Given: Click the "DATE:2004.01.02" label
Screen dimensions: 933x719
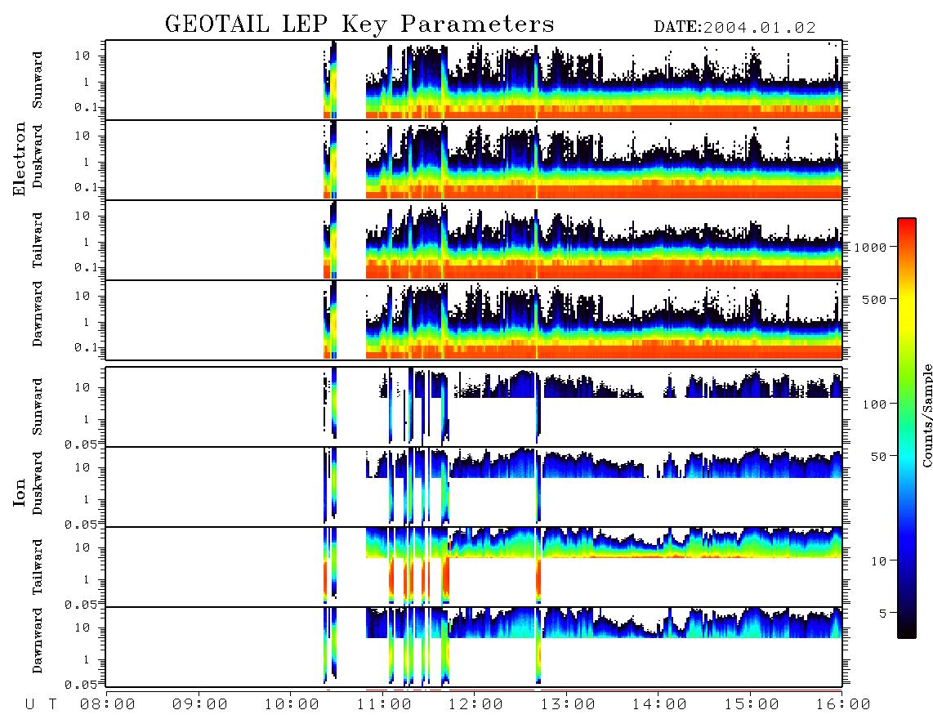Looking at the screenshot, I should pyautogui.click(x=734, y=27).
